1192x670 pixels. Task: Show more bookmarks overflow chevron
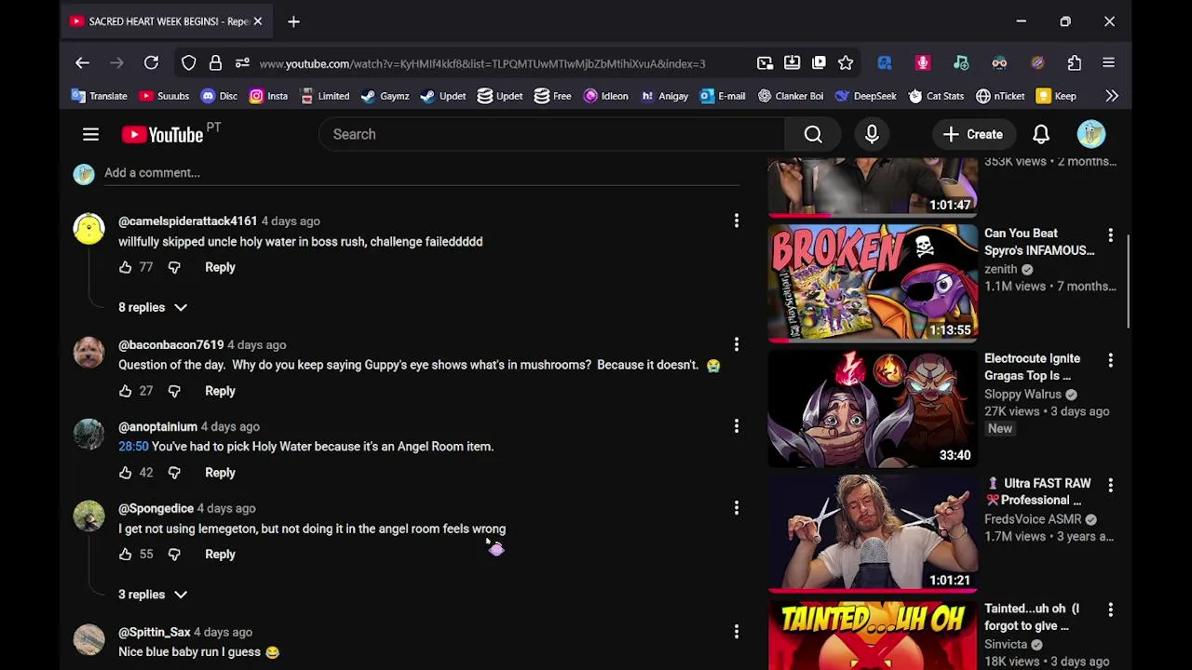[x=1112, y=96]
